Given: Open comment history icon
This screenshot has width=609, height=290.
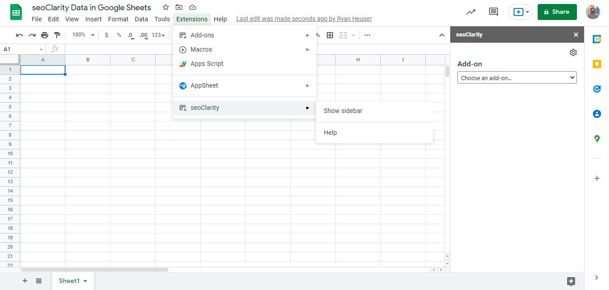Looking at the screenshot, I should point(494,12).
